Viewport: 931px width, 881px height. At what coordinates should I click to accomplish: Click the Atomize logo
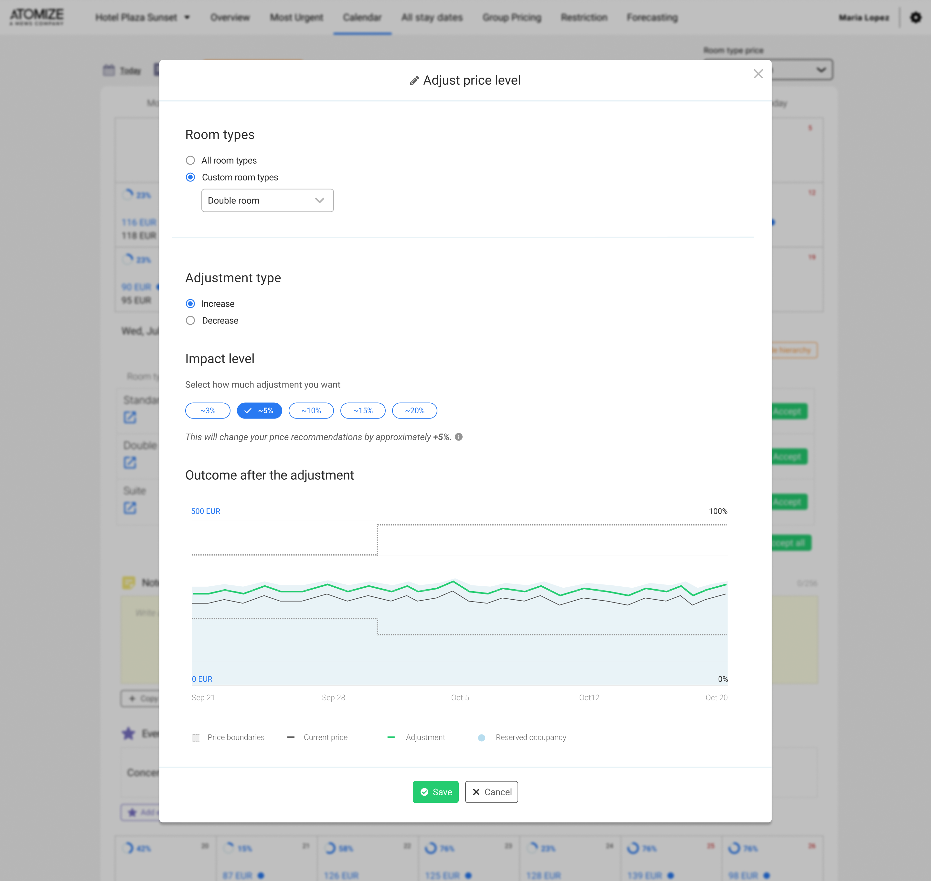[37, 16]
